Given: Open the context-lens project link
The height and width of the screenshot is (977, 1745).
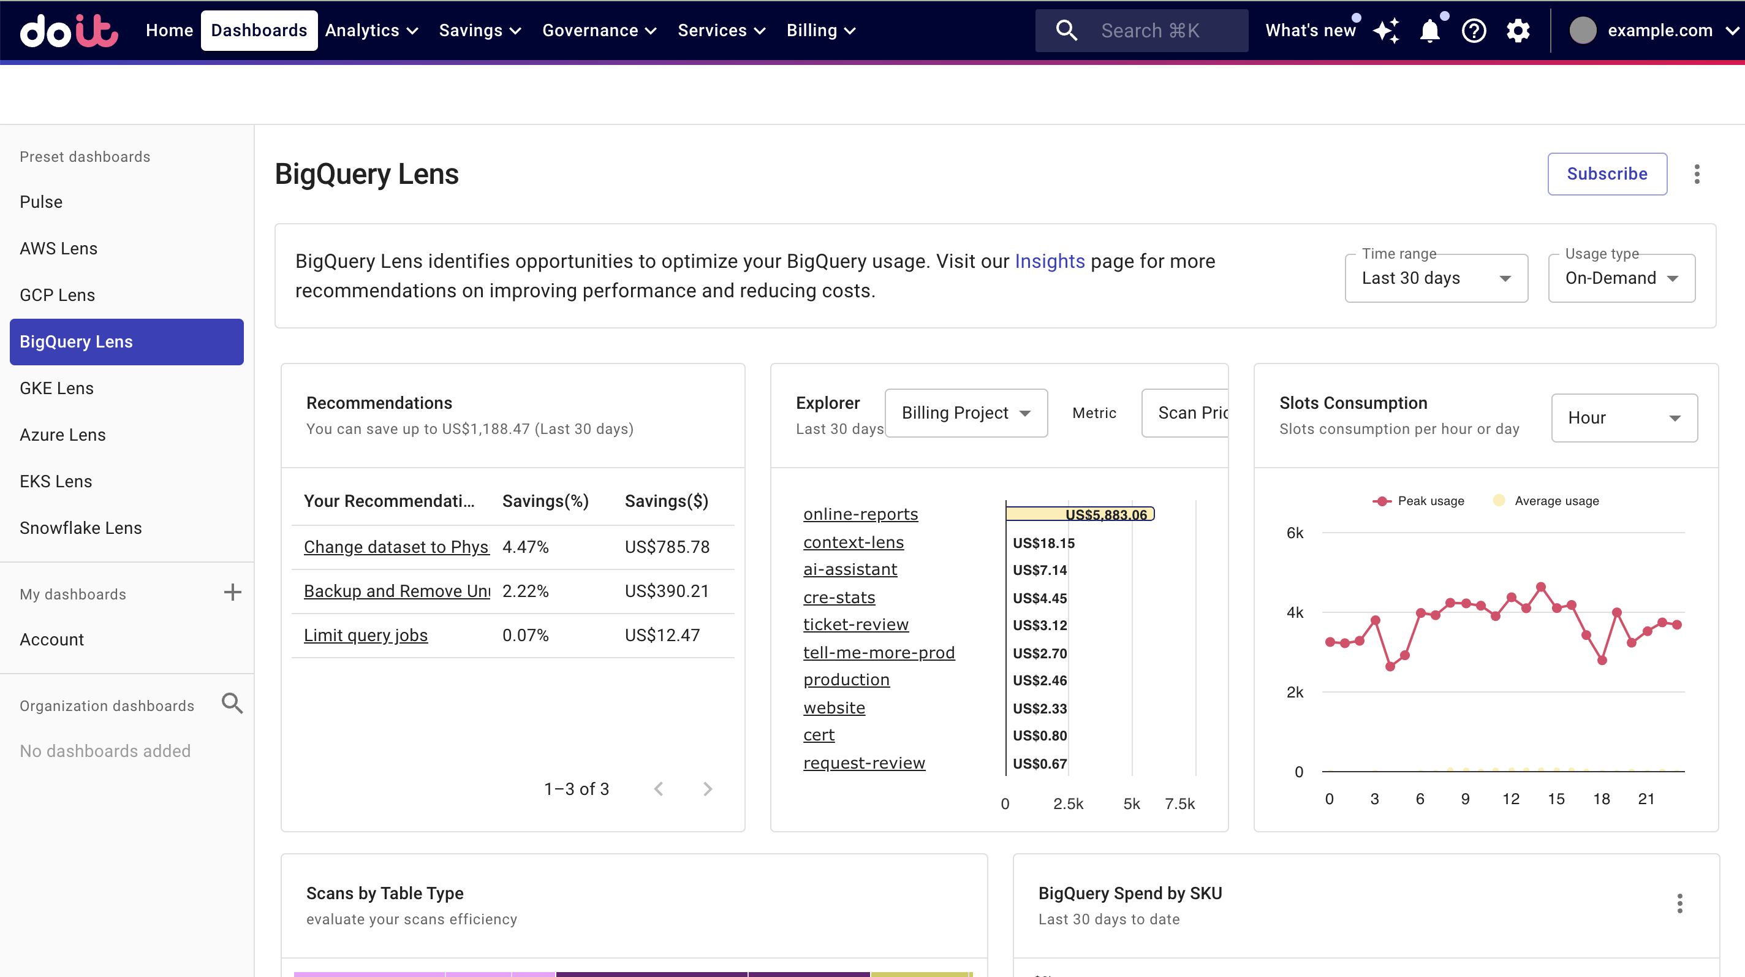Looking at the screenshot, I should click(x=853, y=542).
